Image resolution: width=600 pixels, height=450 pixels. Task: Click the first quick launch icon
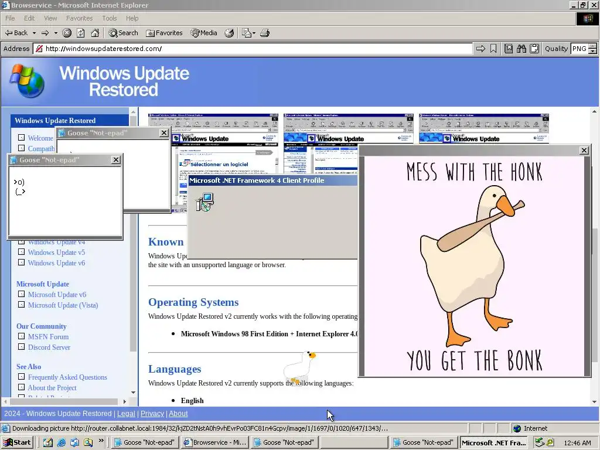pos(48,442)
